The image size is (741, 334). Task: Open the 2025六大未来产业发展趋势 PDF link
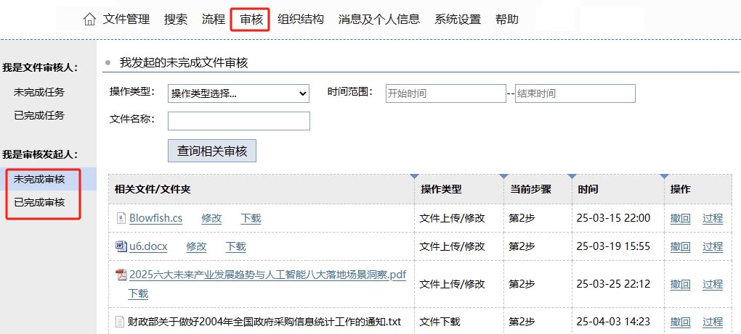(x=267, y=275)
